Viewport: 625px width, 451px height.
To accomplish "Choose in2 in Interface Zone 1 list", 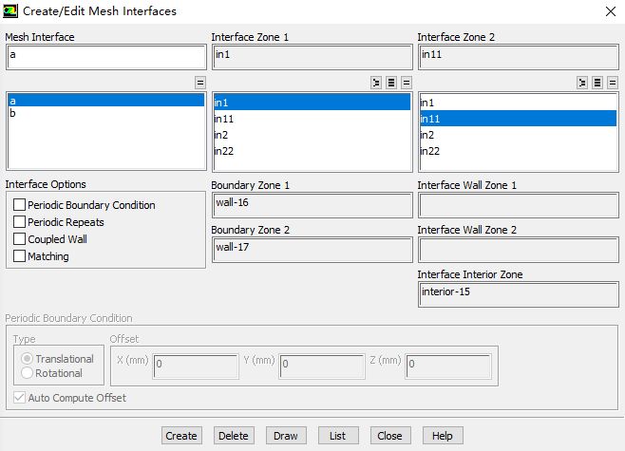I will [x=220, y=135].
